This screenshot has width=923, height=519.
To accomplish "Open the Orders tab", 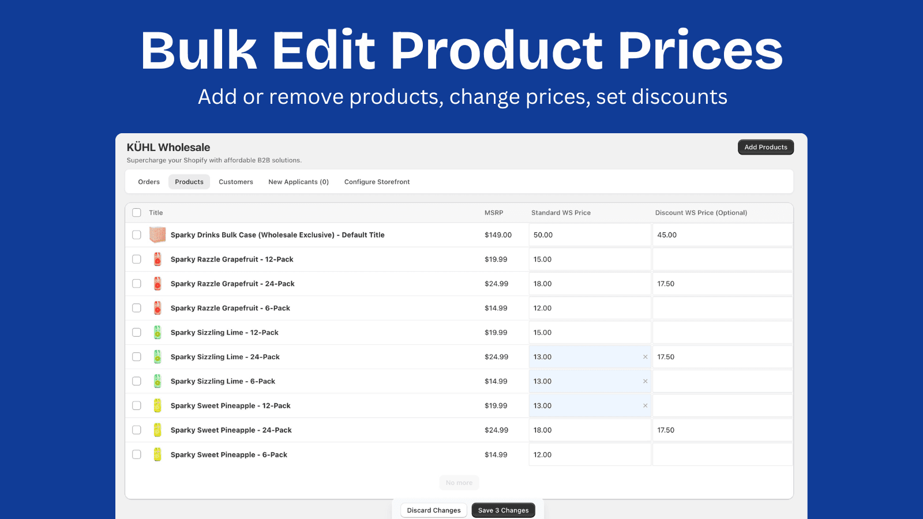I will (x=149, y=182).
